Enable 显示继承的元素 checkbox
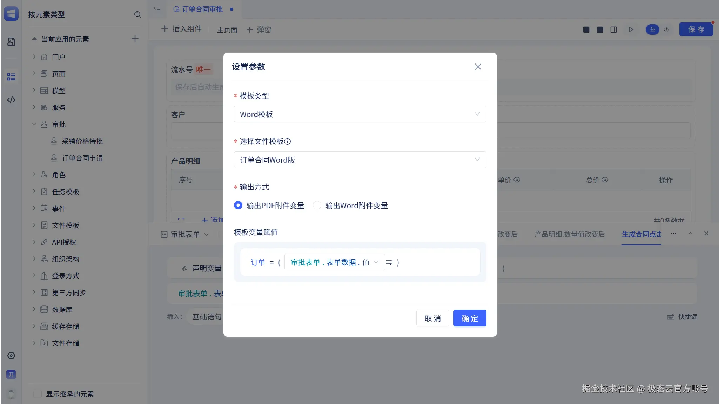The width and height of the screenshot is (719, 404). [x=38, y=394]
